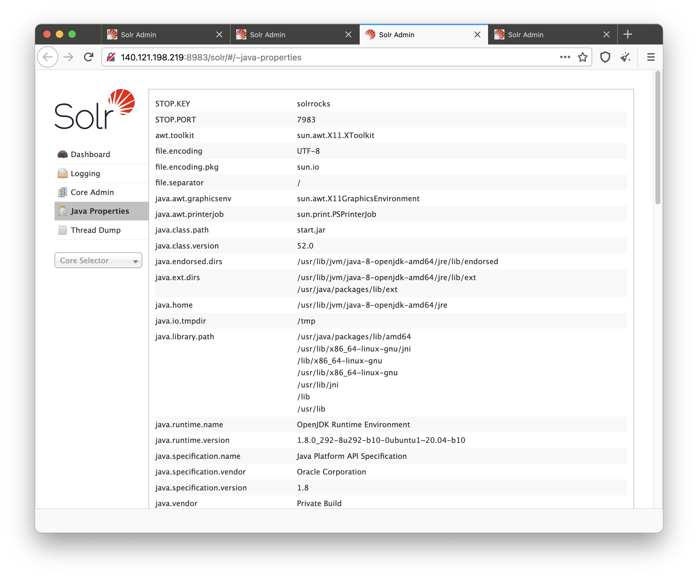Open the Core Selector dropdown
This screenshot has width=698, height=579.
point(98,260)
